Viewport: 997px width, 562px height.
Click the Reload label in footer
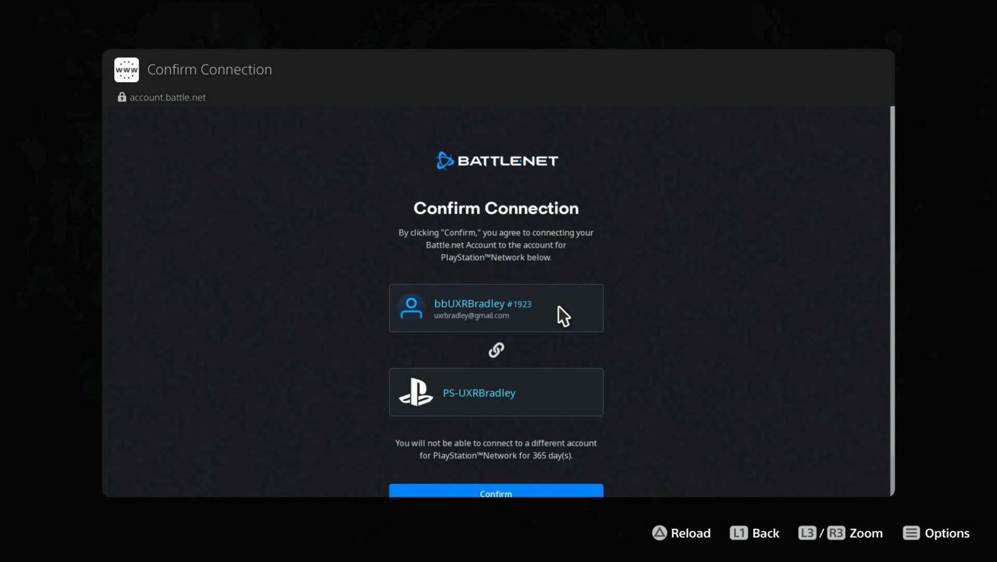pyautogui.click(x=691, y=533)
